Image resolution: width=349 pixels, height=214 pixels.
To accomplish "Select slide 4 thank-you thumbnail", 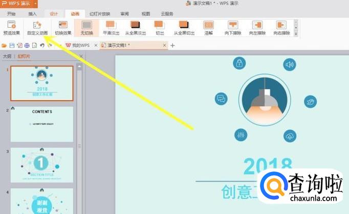I will [42, 201].
